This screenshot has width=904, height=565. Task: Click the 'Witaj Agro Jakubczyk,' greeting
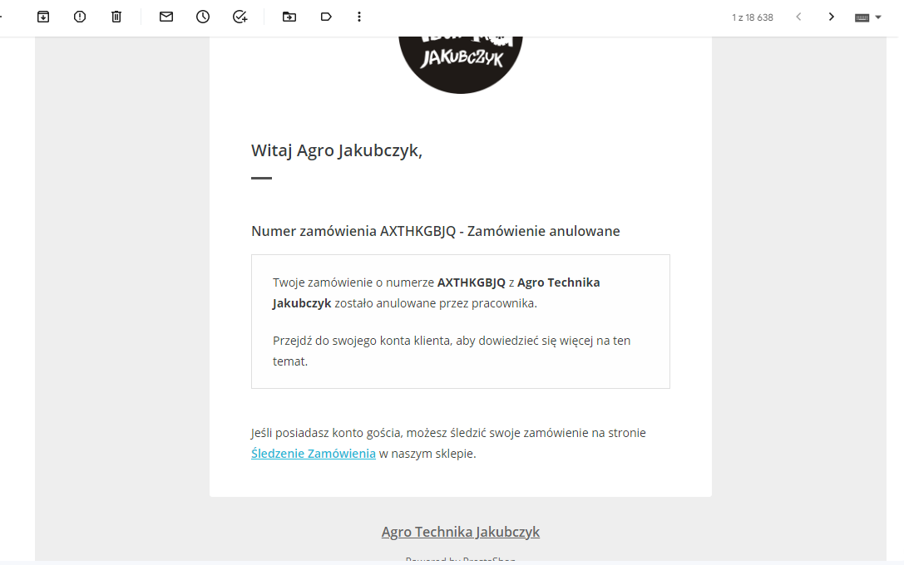pyautogui.click(x=337, y=150)
